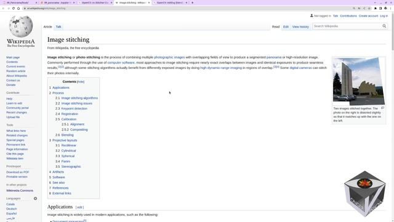The height and width of the screenshot is (222, 394).
Task: Click the site info icon in address bar
Action: tap(25, 8)
